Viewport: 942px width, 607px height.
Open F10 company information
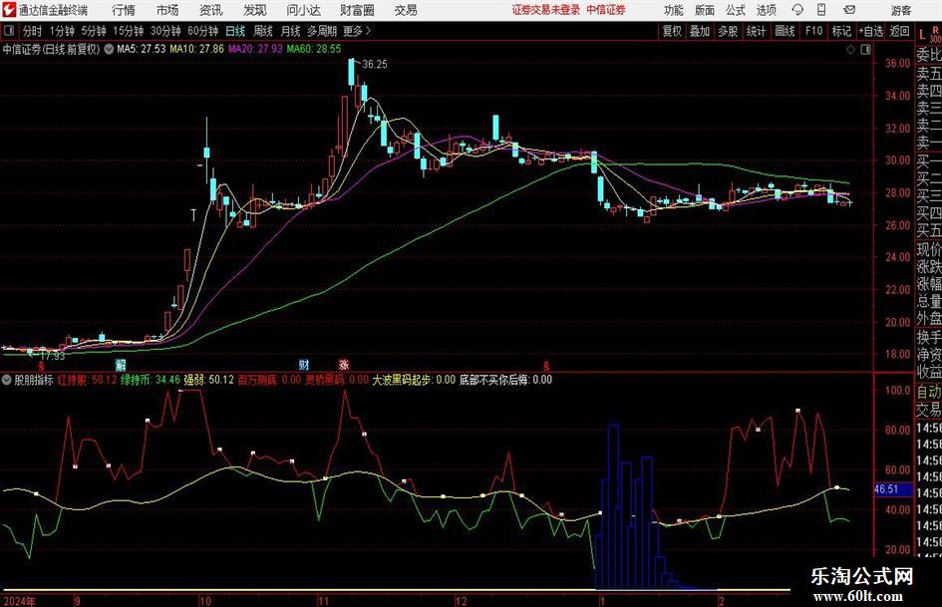(813, 31)
